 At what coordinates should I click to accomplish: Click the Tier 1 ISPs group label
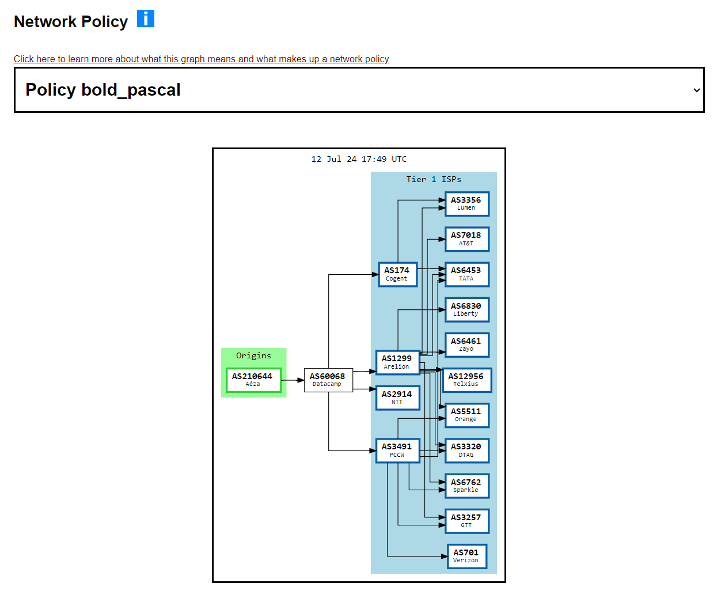click(434, 179)
